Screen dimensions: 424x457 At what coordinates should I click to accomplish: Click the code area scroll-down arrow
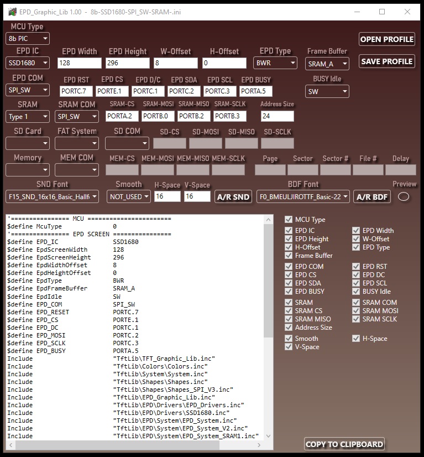[x=269, y=436]
